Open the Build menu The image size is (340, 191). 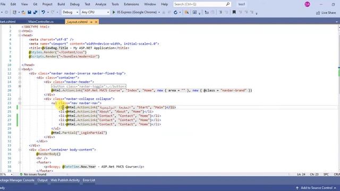(61, 4)
